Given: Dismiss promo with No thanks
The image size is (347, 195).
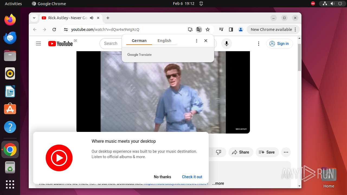Looking at the screenshot, I should [162, 177].
